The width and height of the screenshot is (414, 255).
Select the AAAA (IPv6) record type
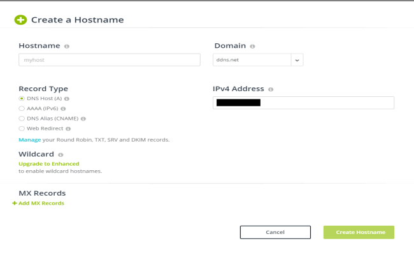22,108
